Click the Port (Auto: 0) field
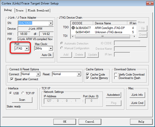The image size is (155, 127). [91, 101]
